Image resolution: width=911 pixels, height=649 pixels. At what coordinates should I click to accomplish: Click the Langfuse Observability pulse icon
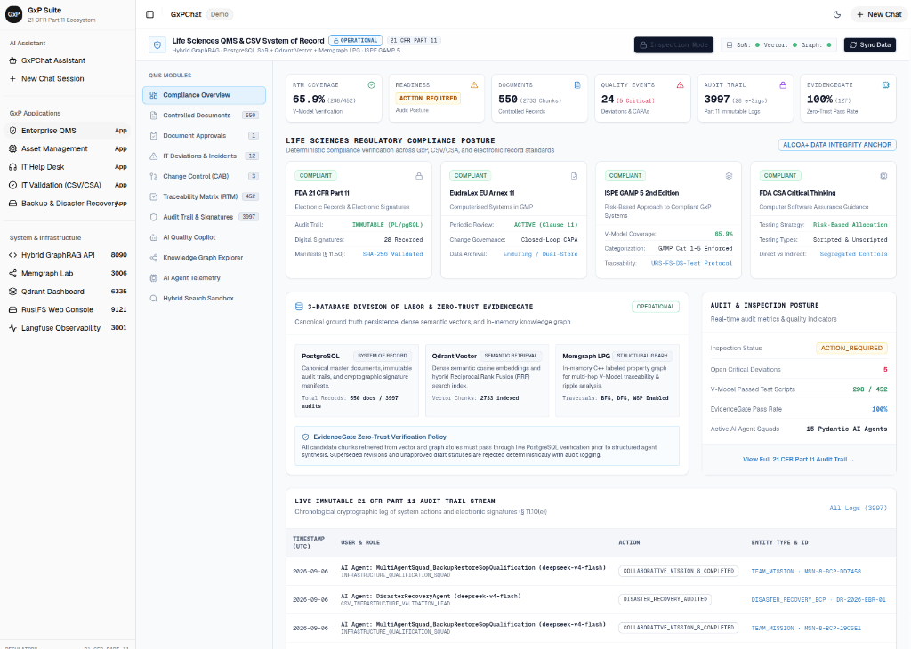click(12, 328)
